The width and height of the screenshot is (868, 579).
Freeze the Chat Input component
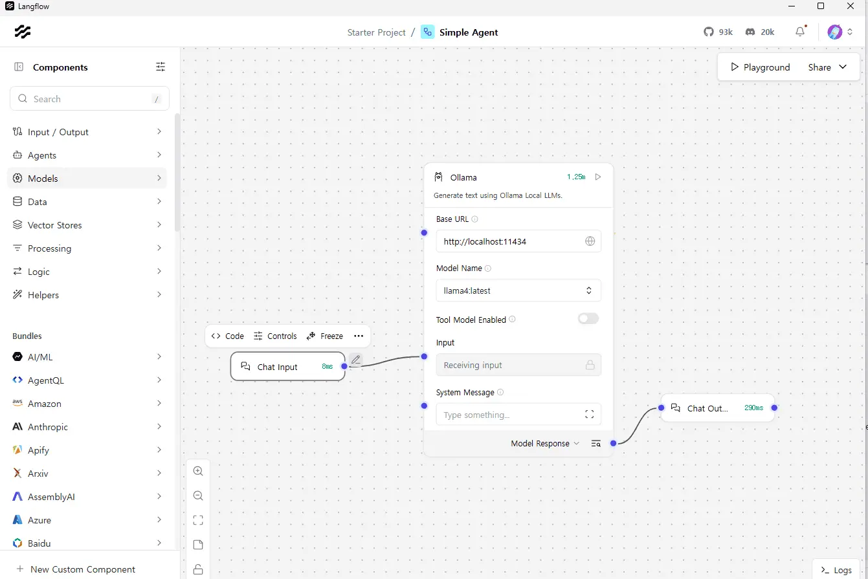click(x=324, y=336)
